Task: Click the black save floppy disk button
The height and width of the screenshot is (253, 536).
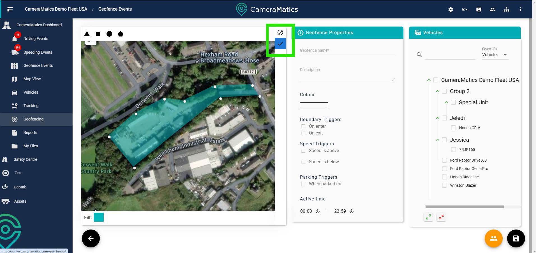Action: coord(516,238)
